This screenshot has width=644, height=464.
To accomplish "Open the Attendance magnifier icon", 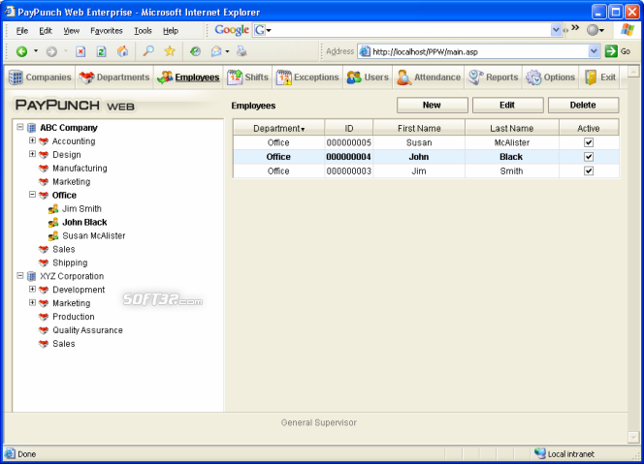I will click(x=403, y=77).
